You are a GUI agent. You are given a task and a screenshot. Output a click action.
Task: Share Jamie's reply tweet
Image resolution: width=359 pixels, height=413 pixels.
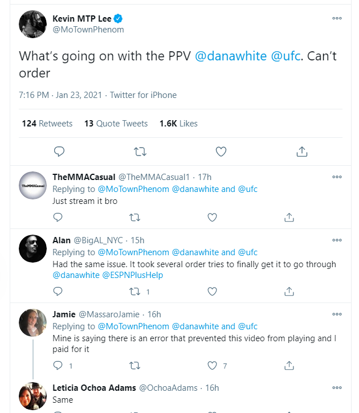[x=289, y=365]
